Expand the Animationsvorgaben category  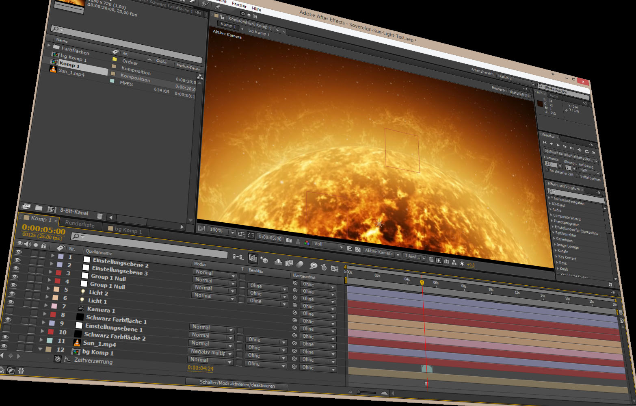550,198
